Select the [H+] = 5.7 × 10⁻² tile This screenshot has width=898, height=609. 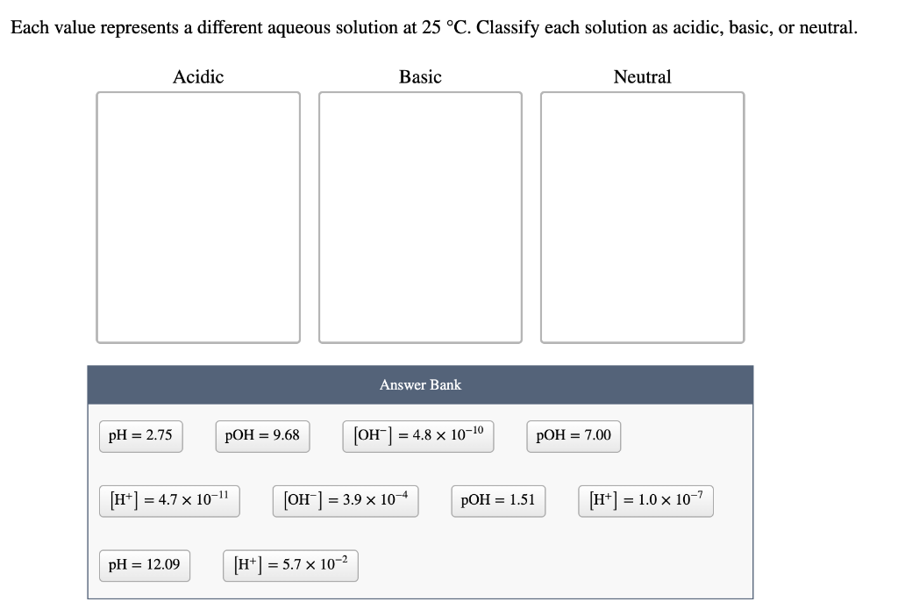pyautogui.click(x=289, y=565)
